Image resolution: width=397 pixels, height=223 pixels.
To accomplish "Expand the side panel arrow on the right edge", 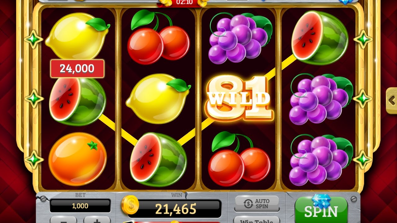I will pyautogui.click(x=391, y=100).
